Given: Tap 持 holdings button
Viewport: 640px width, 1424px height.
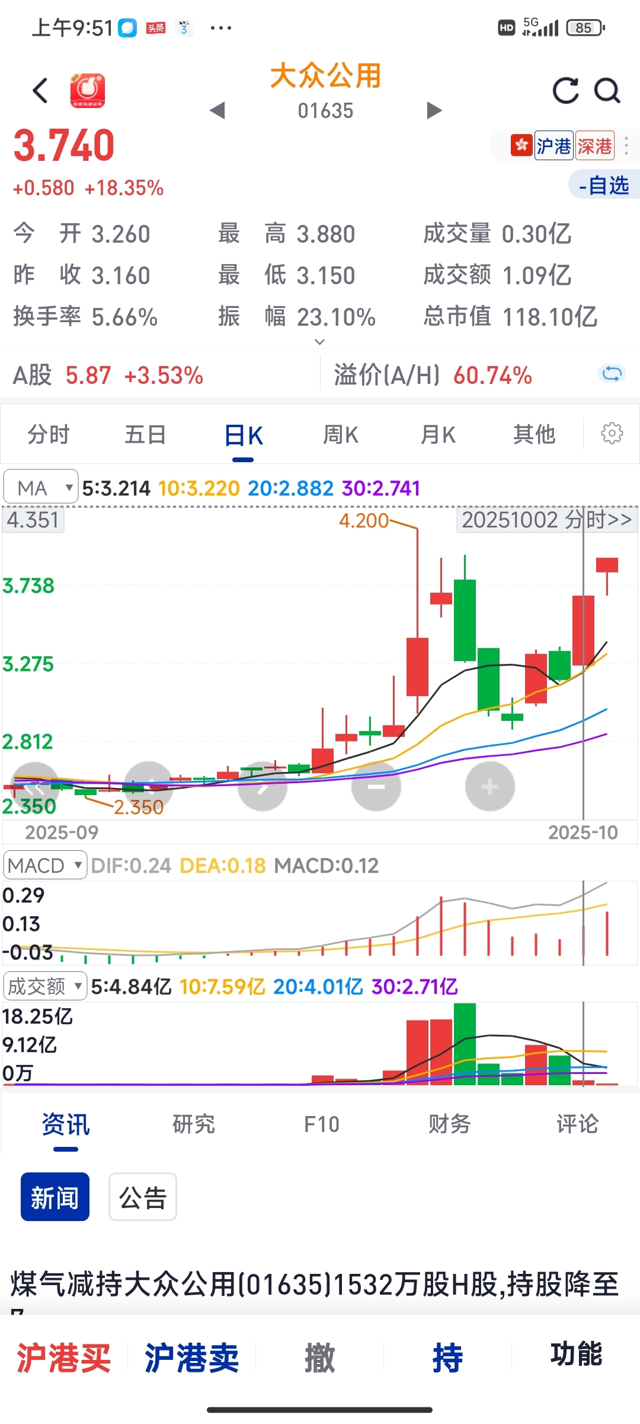Looking at the screenshot, I should tap(448, 1358).
